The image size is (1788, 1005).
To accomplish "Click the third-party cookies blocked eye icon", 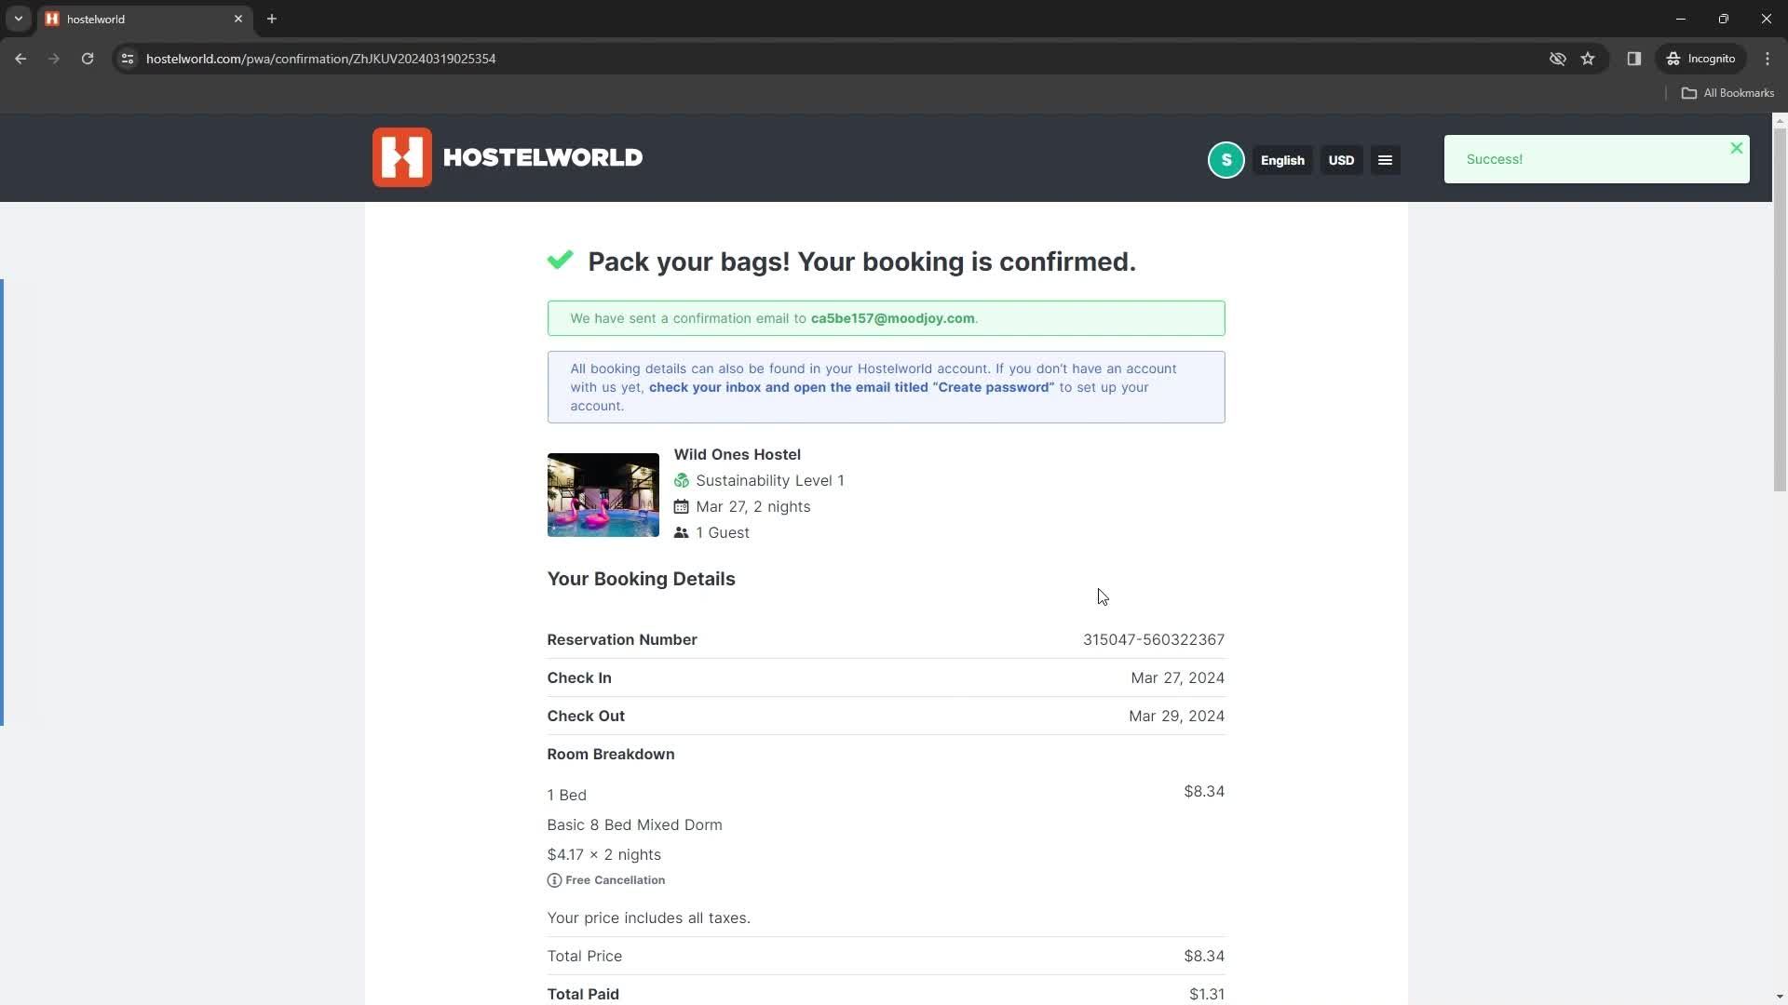I will [1557, 59].
